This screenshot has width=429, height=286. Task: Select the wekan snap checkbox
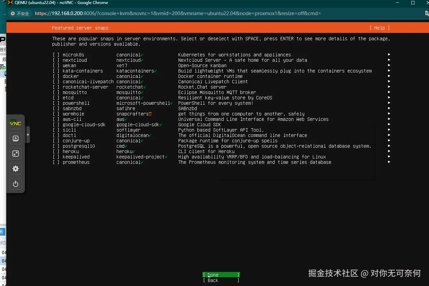pos(56,65)
